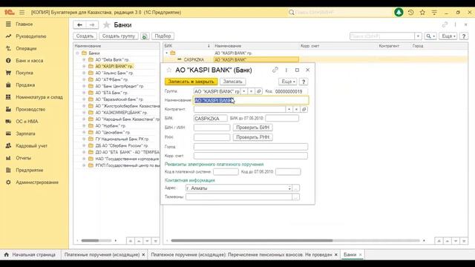Switch to Платежные поручения (исходящие) tab
Screen dimensions: 475x267
pyautogui.click(x=102, y=254)
